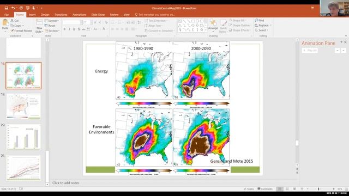Viewport: 349px width, 196px height.
Task: Open the Copy dropdown arrow
Action: [23, 26]
